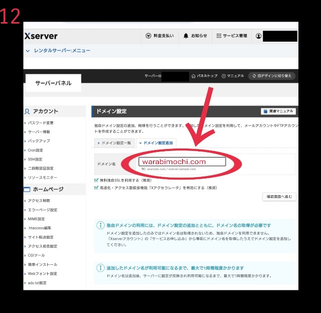Open アクセス拒否設定 in sidebar
Image resolution: width=321 pixels, height=313 pixels.
[42, 246]
